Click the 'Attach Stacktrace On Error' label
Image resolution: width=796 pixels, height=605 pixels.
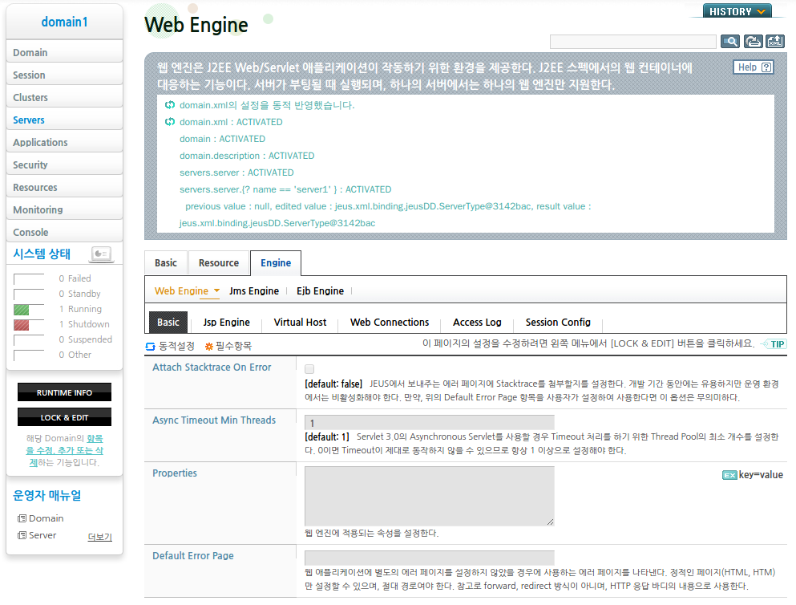point(212,367)
